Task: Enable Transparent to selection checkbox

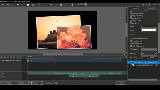Action: (131, 38)
